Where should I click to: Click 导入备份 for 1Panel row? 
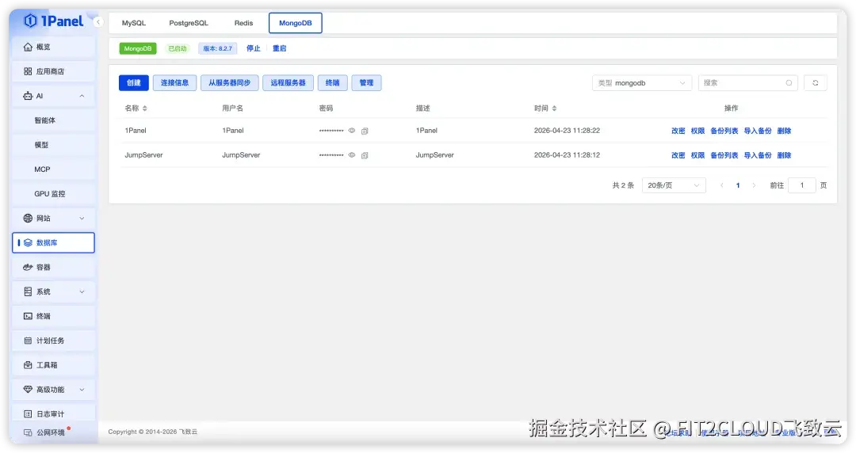[x=758, y=131]
